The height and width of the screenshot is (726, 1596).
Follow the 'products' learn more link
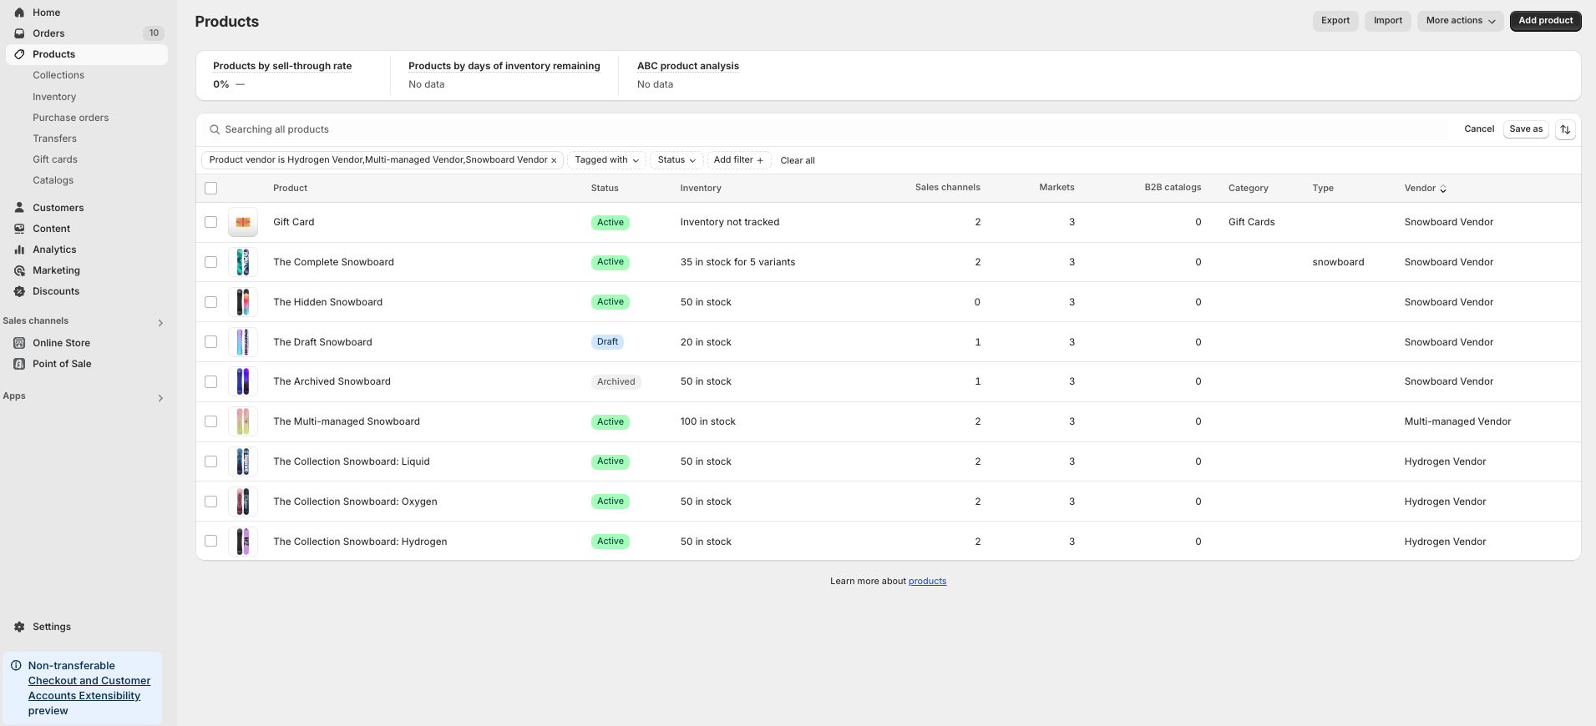(927, 582)
